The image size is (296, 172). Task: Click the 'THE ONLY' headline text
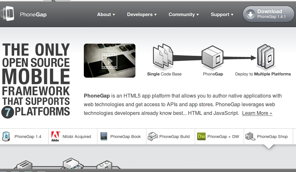click(36, 49)
